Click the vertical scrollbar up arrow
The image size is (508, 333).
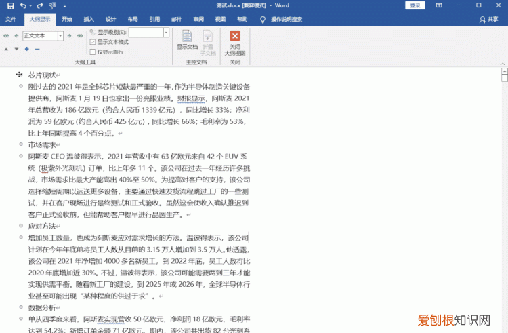(504, 71)
